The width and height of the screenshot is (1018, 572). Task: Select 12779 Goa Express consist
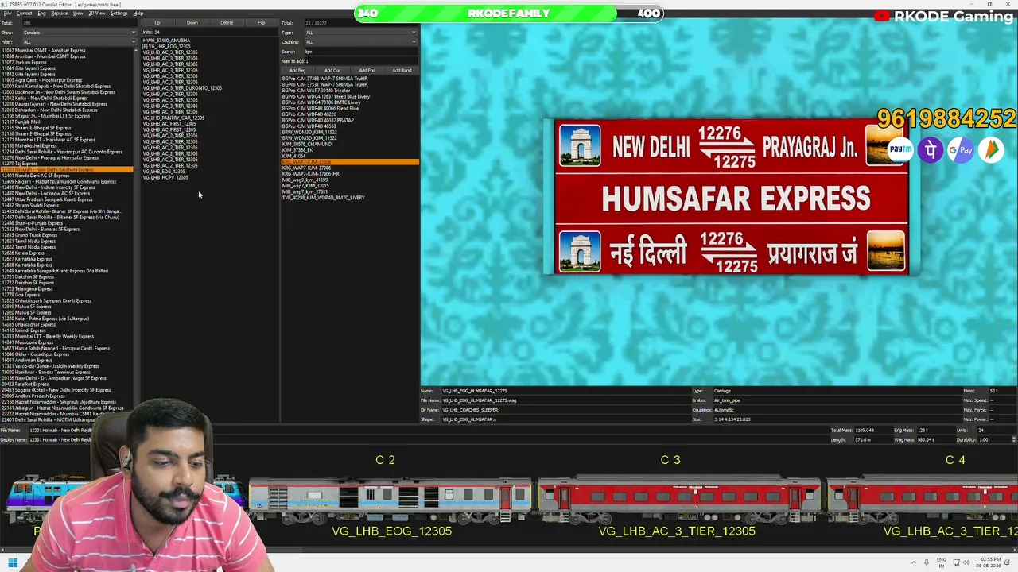21,295
